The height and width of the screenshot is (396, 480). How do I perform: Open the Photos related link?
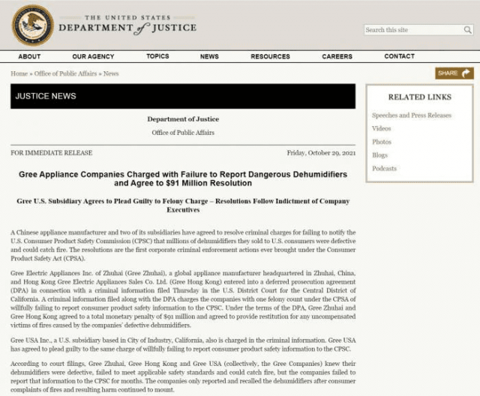click(x=382, y=142)
